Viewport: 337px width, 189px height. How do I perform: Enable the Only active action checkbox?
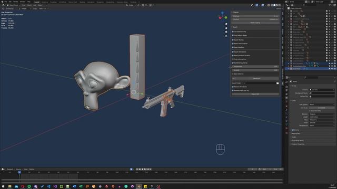click(233, 59)
